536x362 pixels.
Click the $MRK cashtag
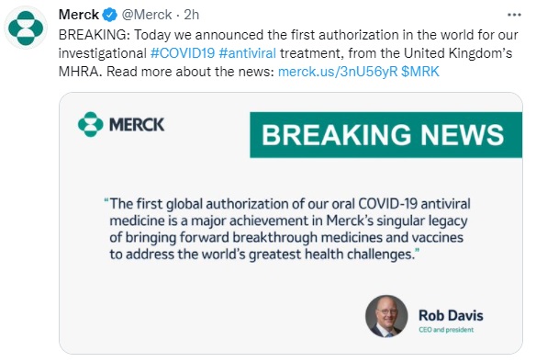coord(420,72)
